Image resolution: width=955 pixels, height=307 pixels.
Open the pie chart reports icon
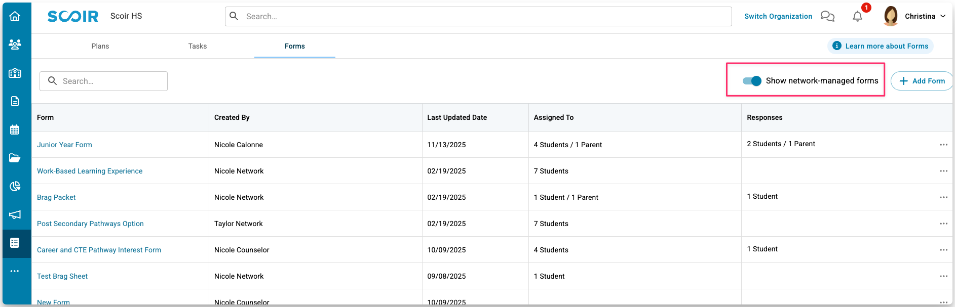pos(15,186)
